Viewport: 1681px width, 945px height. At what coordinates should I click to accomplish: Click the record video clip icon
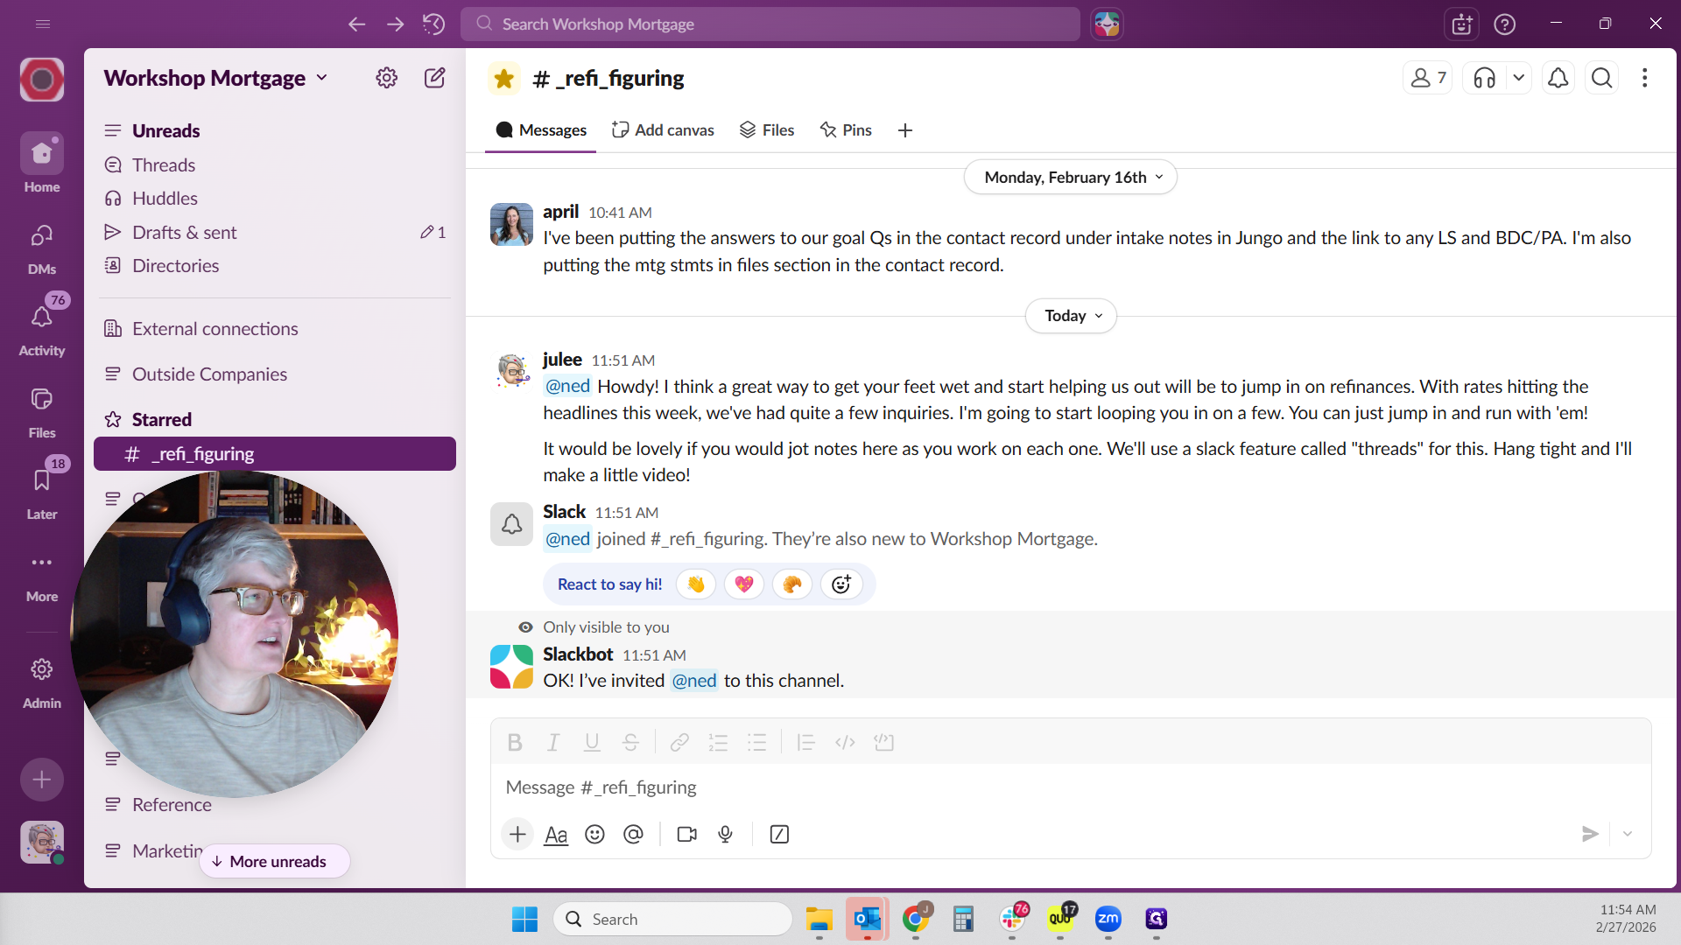coord(686,834)
